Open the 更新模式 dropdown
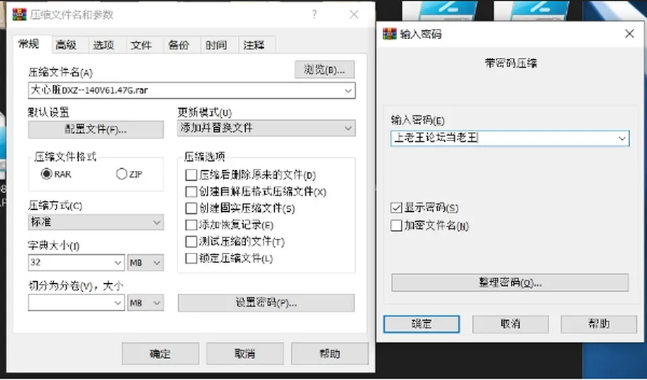The height and width of the screenshot is (380, 647). (266, 128)
